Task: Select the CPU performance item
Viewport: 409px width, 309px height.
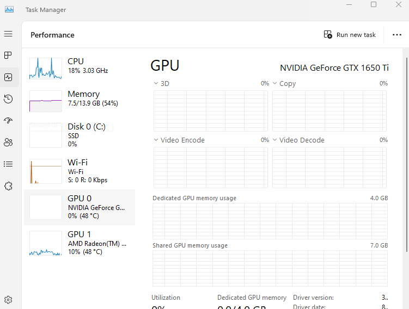Action: (x=80, y=66)
